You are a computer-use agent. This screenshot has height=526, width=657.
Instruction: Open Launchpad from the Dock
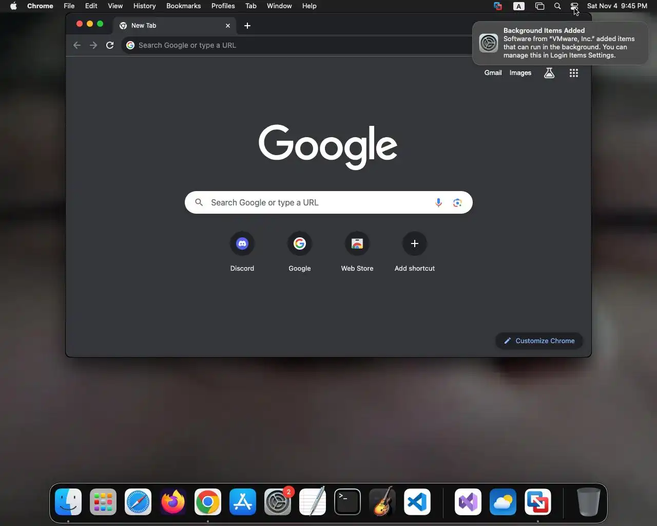click(103, 502)
